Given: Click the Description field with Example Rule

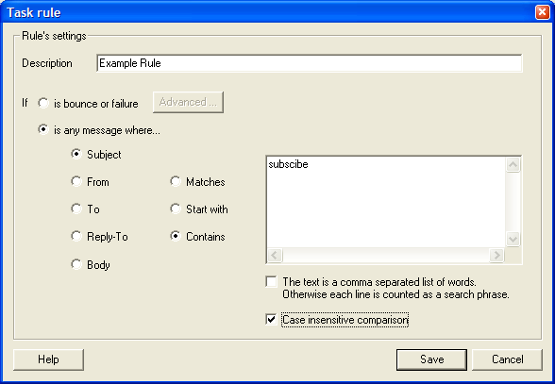Looking at the screenshot, I should coord(310,63).
